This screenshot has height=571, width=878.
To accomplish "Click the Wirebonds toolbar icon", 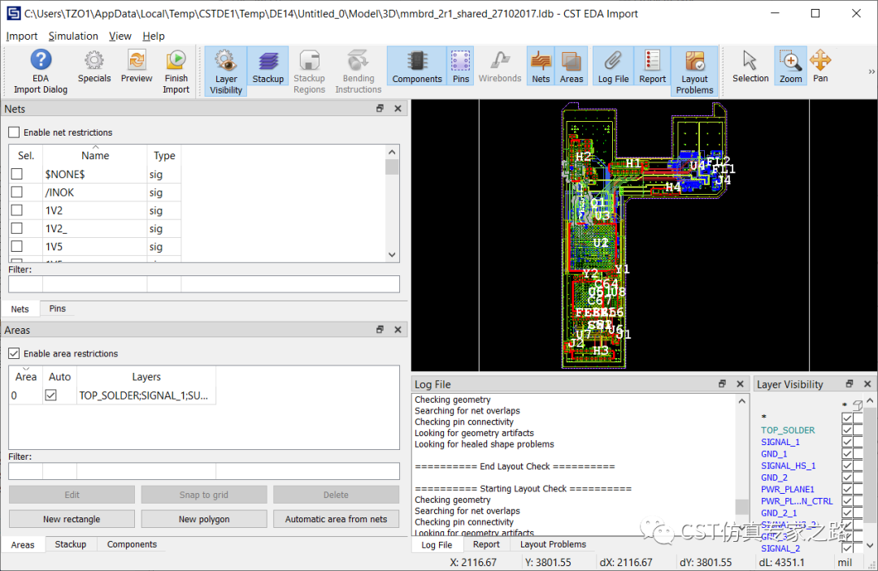I will pos(499,67).
